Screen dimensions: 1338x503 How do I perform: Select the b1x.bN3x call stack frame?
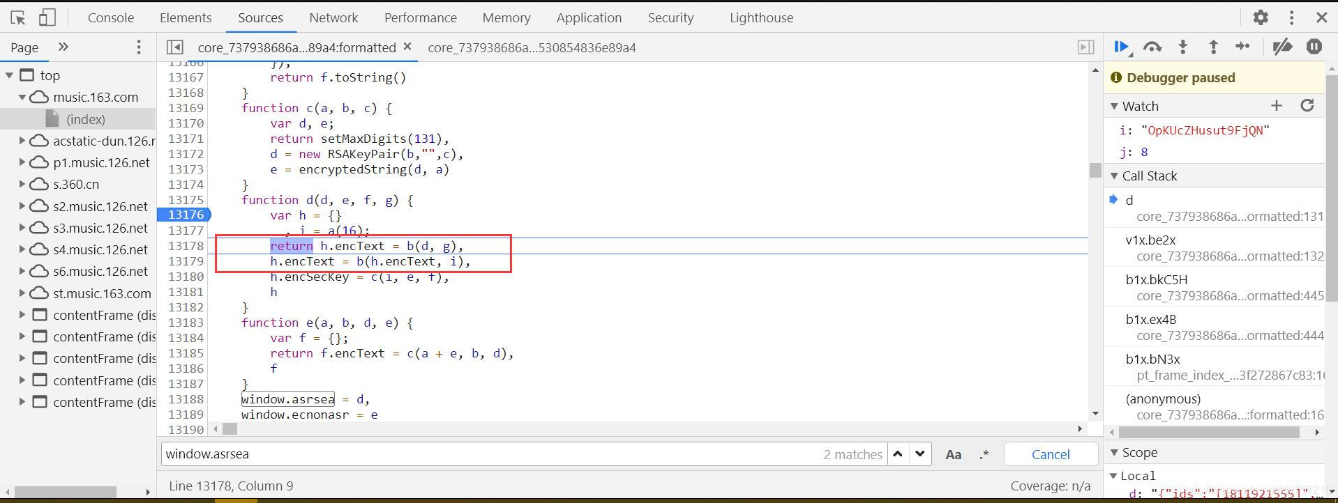(x=1215, y=366)
